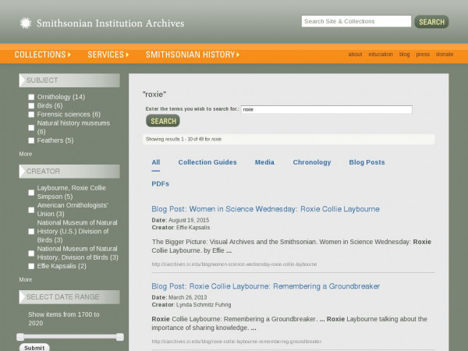Open the donate link

point(444,55)
